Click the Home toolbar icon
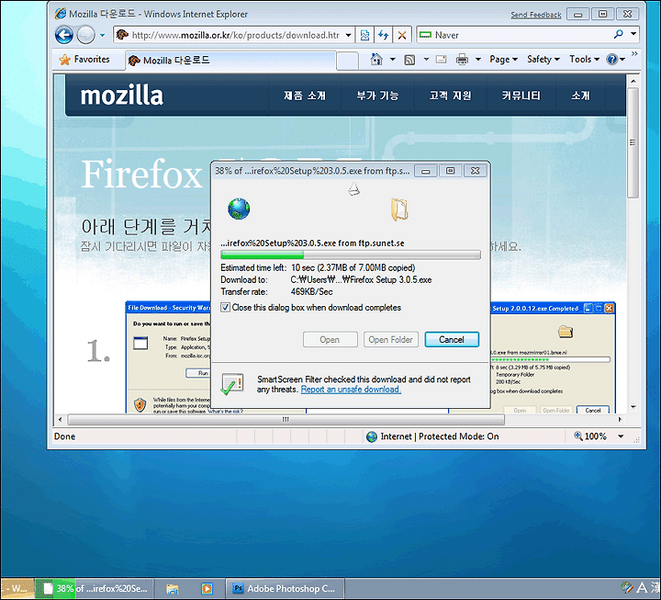Image resolution: width=661 pixels, height=600 pixels. pos(376,60)
